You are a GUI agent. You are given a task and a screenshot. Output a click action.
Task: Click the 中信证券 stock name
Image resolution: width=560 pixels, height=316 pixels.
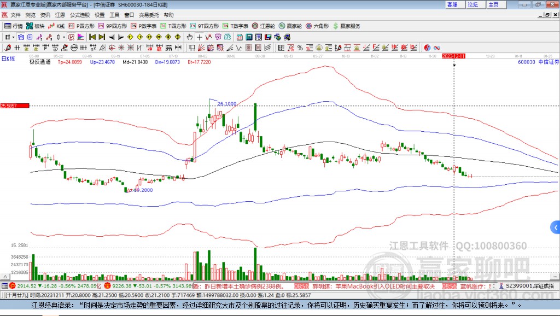point(549,62)
